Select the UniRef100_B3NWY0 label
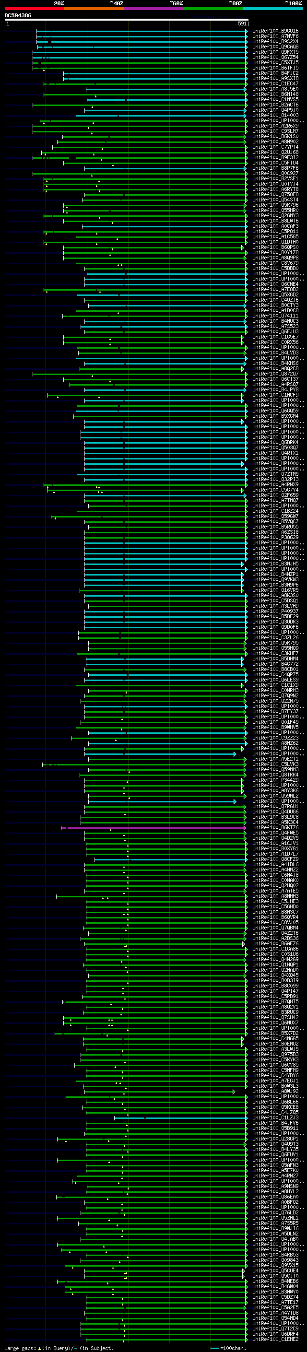Image resolution: width=307 pixels, height=1352 pixels. 275,1292
